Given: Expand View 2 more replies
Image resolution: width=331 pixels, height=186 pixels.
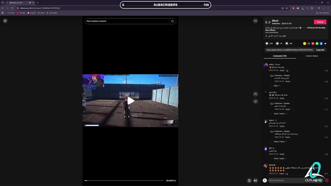Looking at the screenshot, I should [x=280, y=142].
